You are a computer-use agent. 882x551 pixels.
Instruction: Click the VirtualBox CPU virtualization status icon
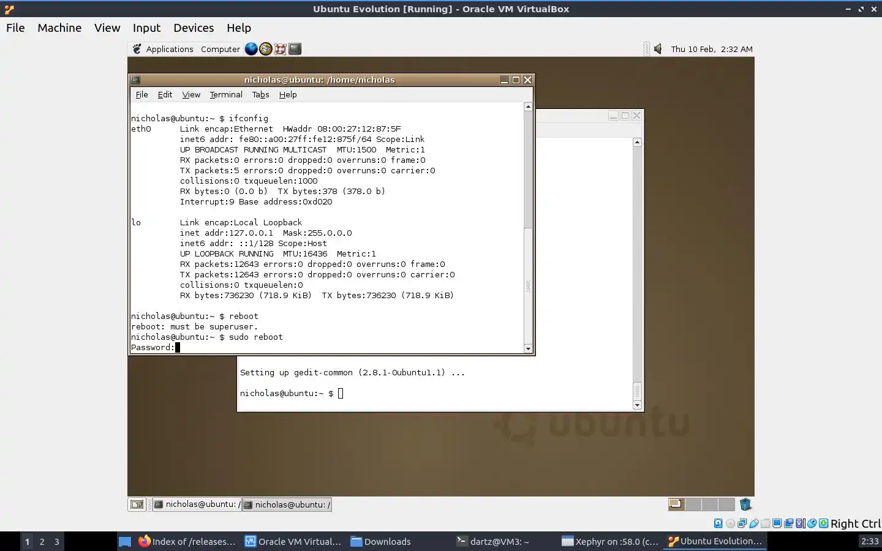pos(800,523)
